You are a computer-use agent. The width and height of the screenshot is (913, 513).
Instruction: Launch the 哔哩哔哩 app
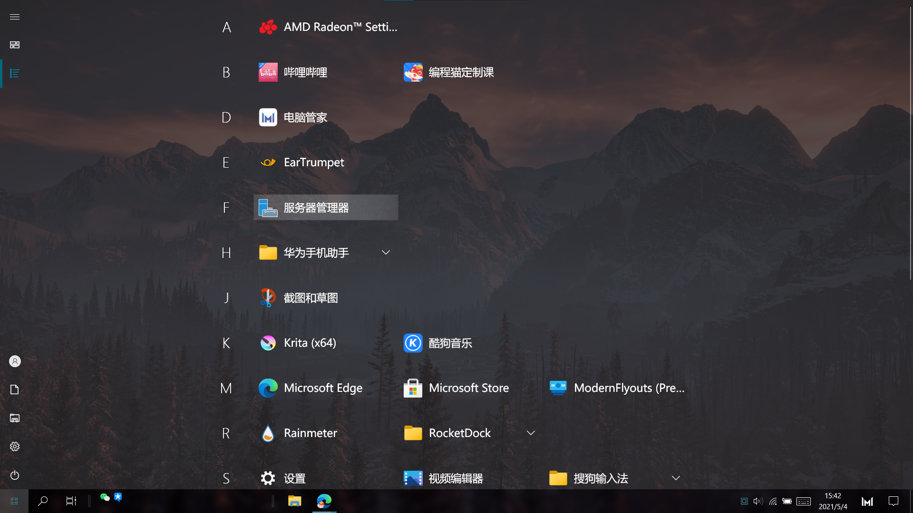[x=326, y=72]
